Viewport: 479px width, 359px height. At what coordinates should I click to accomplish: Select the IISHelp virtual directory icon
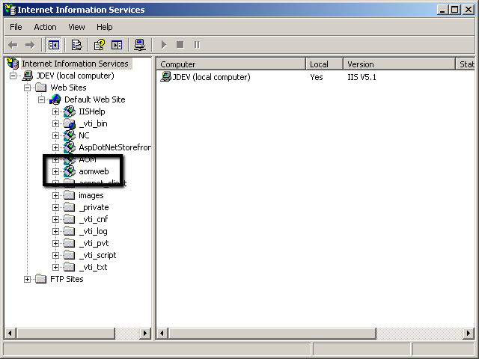(70, 111)
